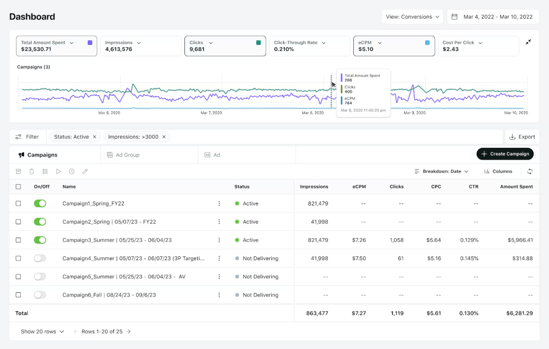Switch to the Ad Group tab

[x=128, y=155]
